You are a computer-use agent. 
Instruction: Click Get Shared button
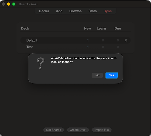(x=54, y=130)
